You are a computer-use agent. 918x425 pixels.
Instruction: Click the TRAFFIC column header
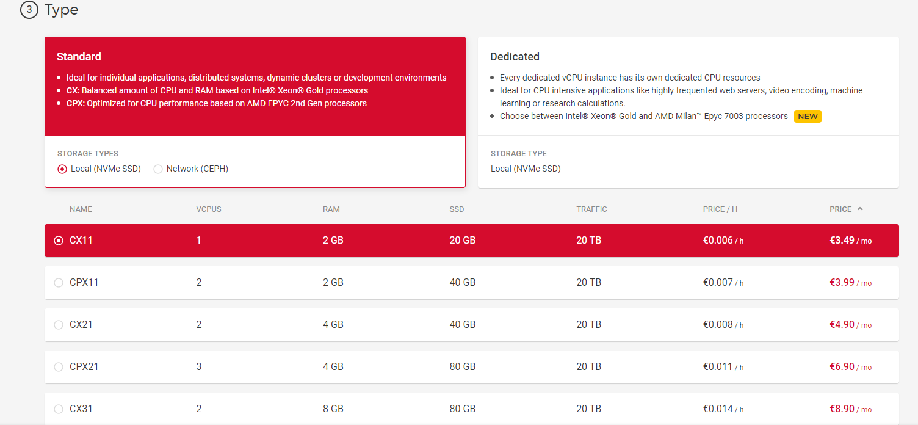point(591,209)
